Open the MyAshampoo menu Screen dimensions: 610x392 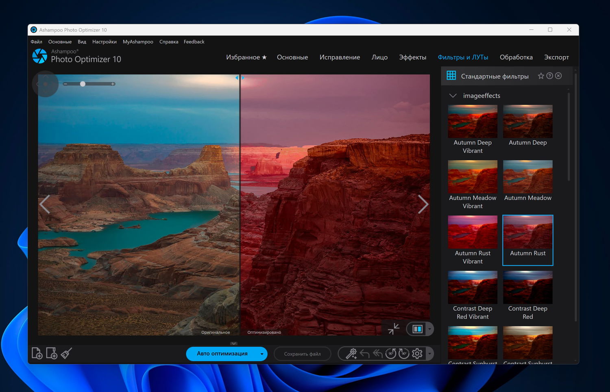[x=138, y=42]
